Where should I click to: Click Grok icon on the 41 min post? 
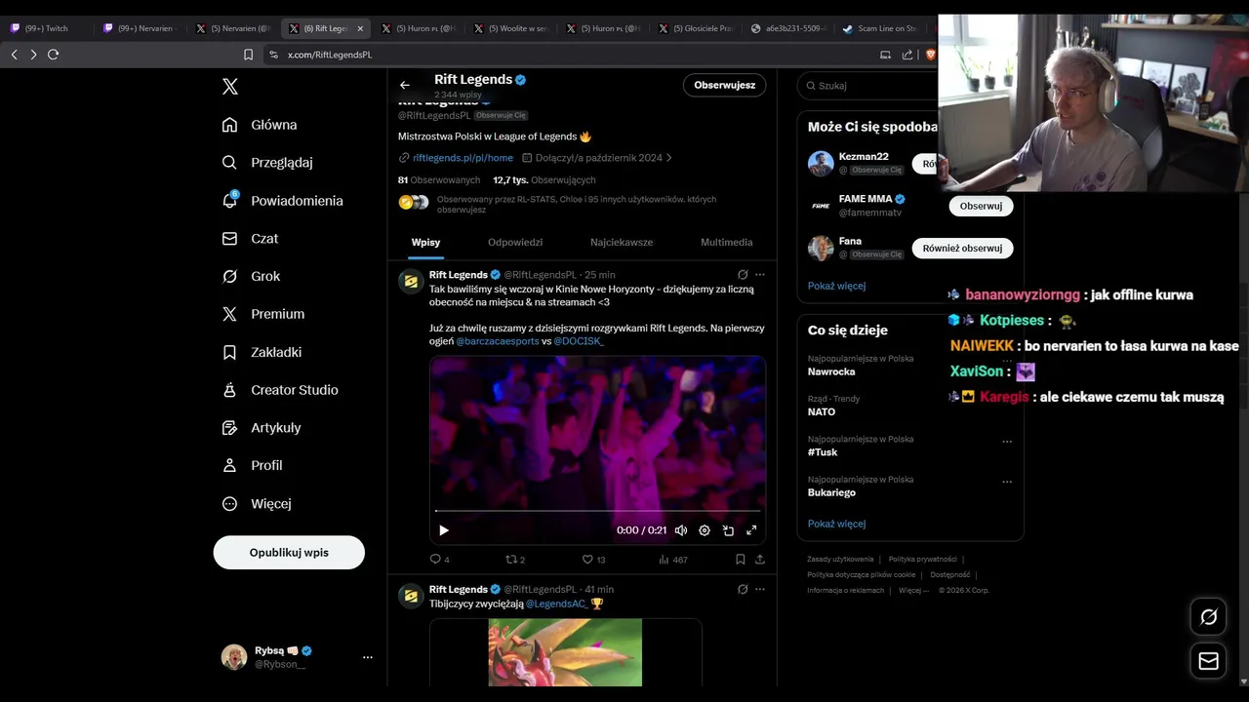point(743,590)
